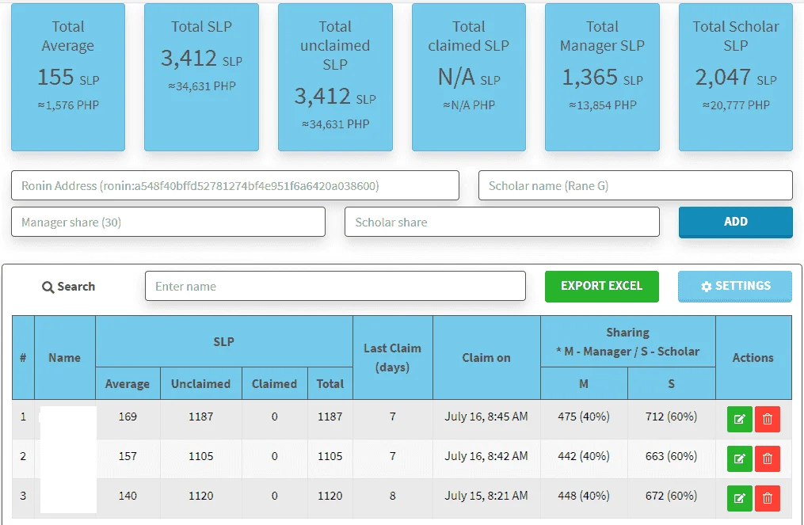Edit the second scholar row with 1105 SLP
This screenshot has height=525, width=804.
[739, 458]
